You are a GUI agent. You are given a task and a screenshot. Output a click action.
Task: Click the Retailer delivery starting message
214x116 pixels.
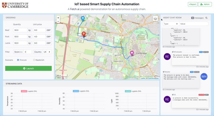(181, 81)
